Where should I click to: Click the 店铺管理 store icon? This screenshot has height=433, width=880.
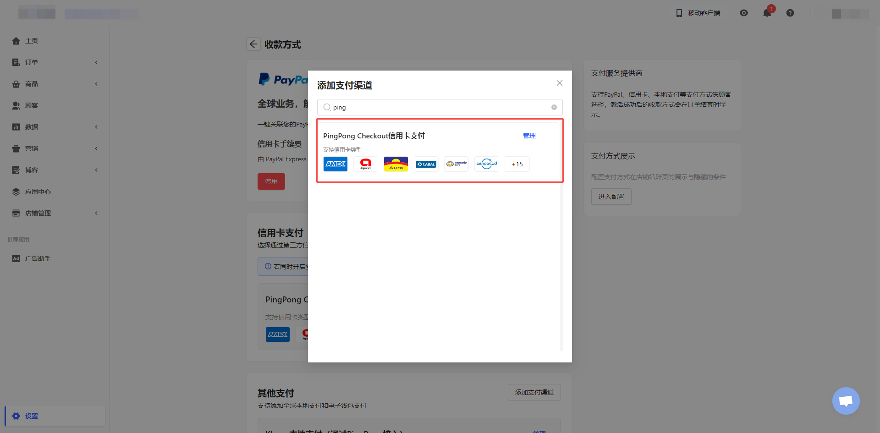(16, 213)
